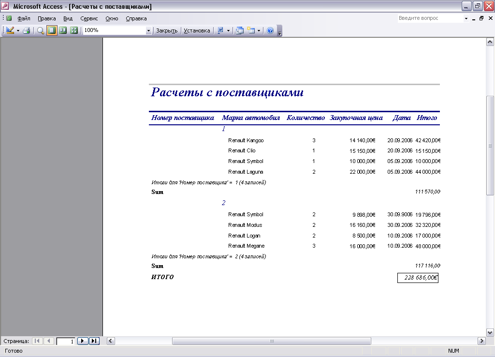Go to previous page navigation button
Image resolution: width=495 pixels, height=357 pixels.
49,341
